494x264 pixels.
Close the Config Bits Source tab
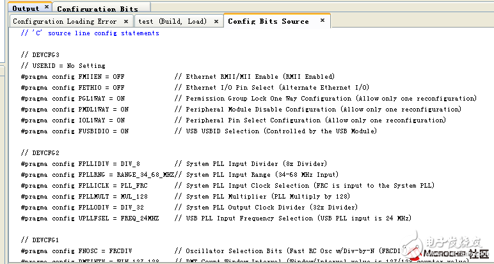coord(323,21)
